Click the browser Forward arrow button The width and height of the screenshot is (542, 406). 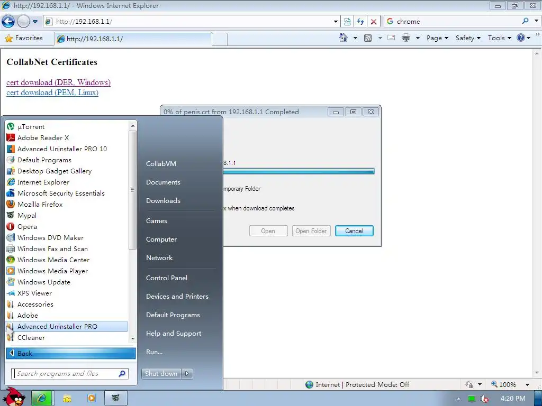tap(23, 21)
